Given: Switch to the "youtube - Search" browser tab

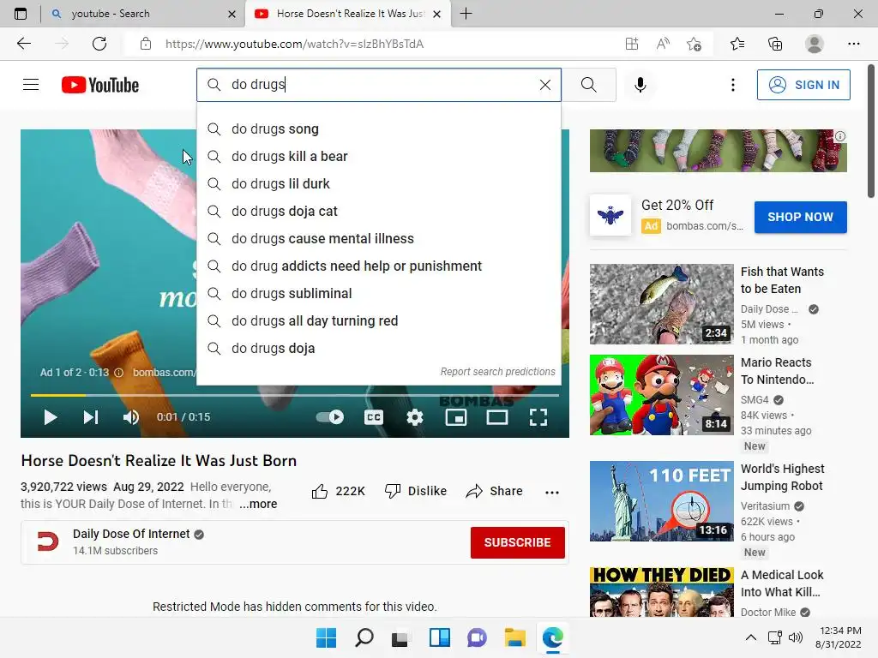Looking at the screenshot, I should click(x=143, y=14).
